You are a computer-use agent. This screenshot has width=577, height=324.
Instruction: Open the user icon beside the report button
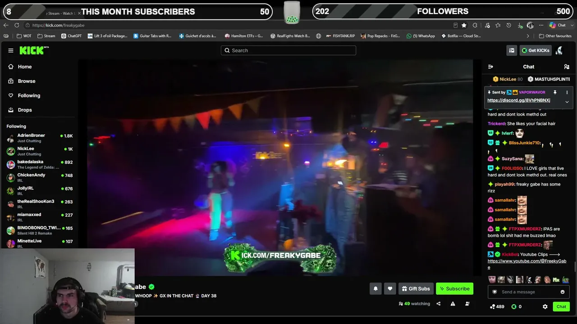467,304
